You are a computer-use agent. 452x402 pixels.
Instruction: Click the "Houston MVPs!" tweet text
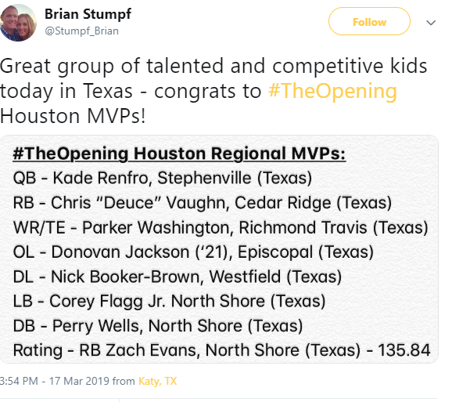[x=73, y=116]
